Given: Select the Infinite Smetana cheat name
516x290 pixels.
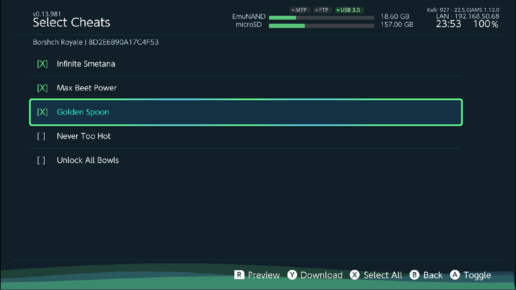Looking at the screenshot, I should click(x=86, y=64).
